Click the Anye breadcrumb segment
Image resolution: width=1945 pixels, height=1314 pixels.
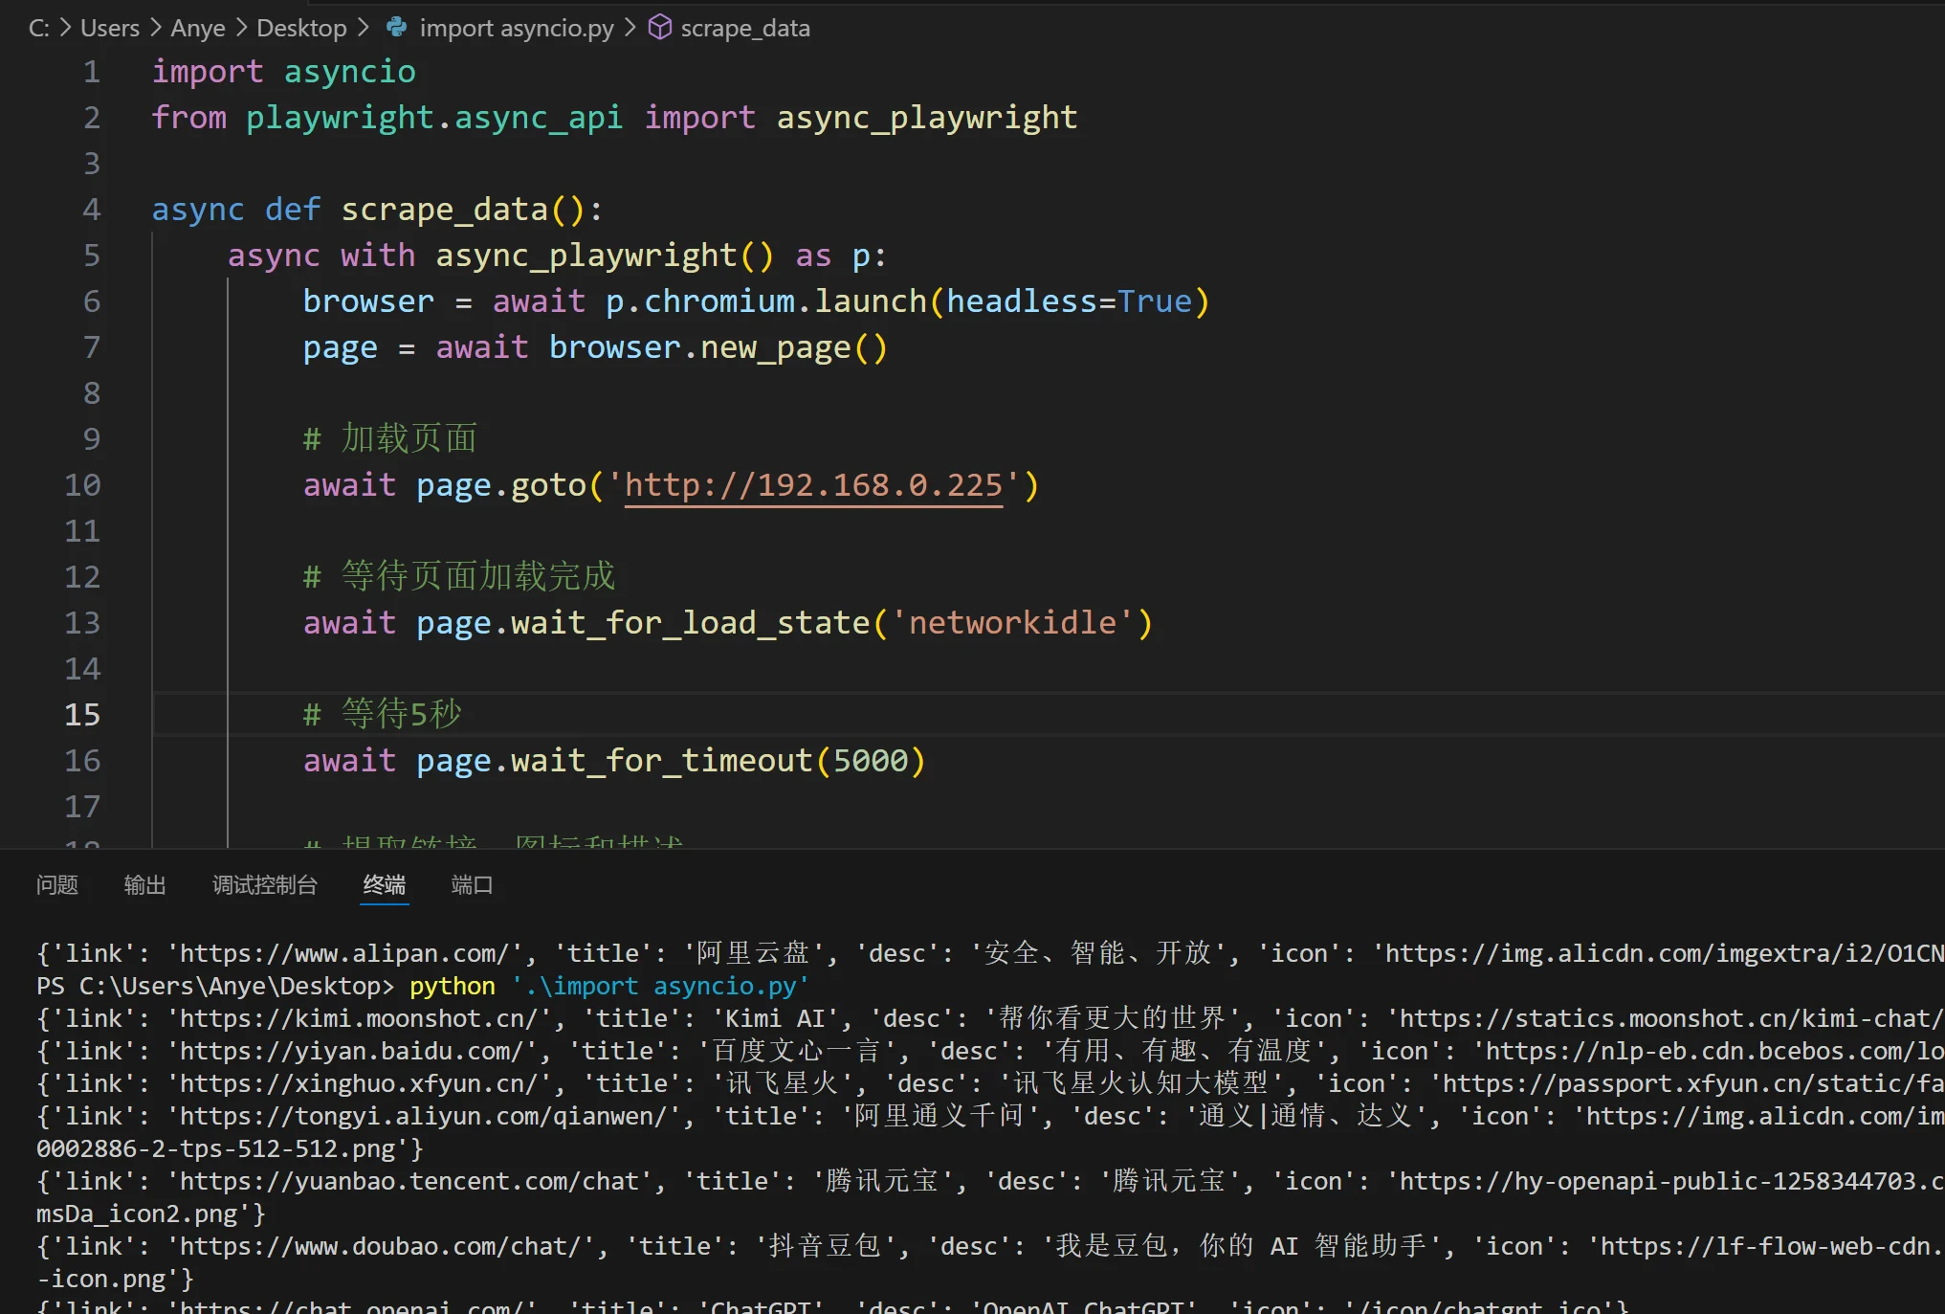tap(198, 28)
